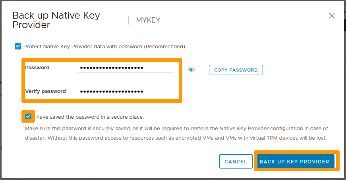The image size is (346, 180).
Task: Click the divider line before MYKEY
Action: click(128, 20)
